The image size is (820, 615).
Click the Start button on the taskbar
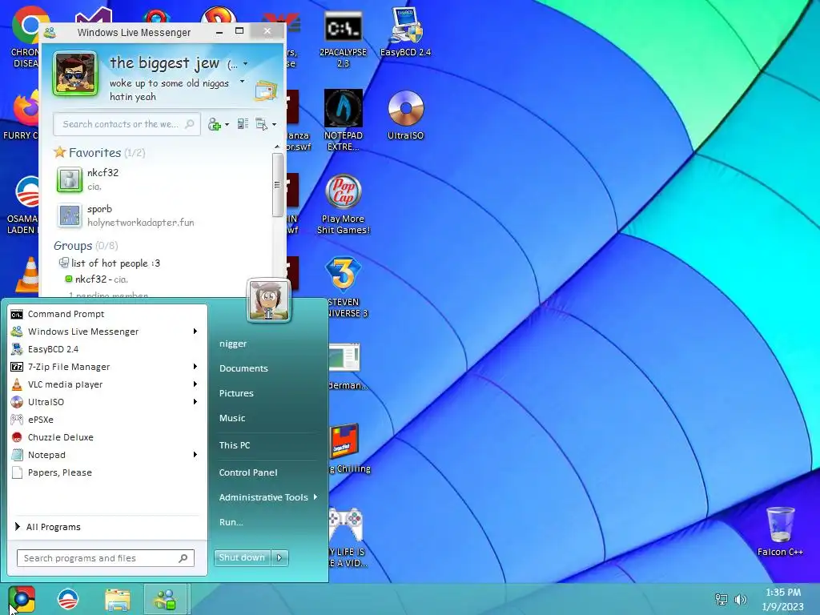22,600
